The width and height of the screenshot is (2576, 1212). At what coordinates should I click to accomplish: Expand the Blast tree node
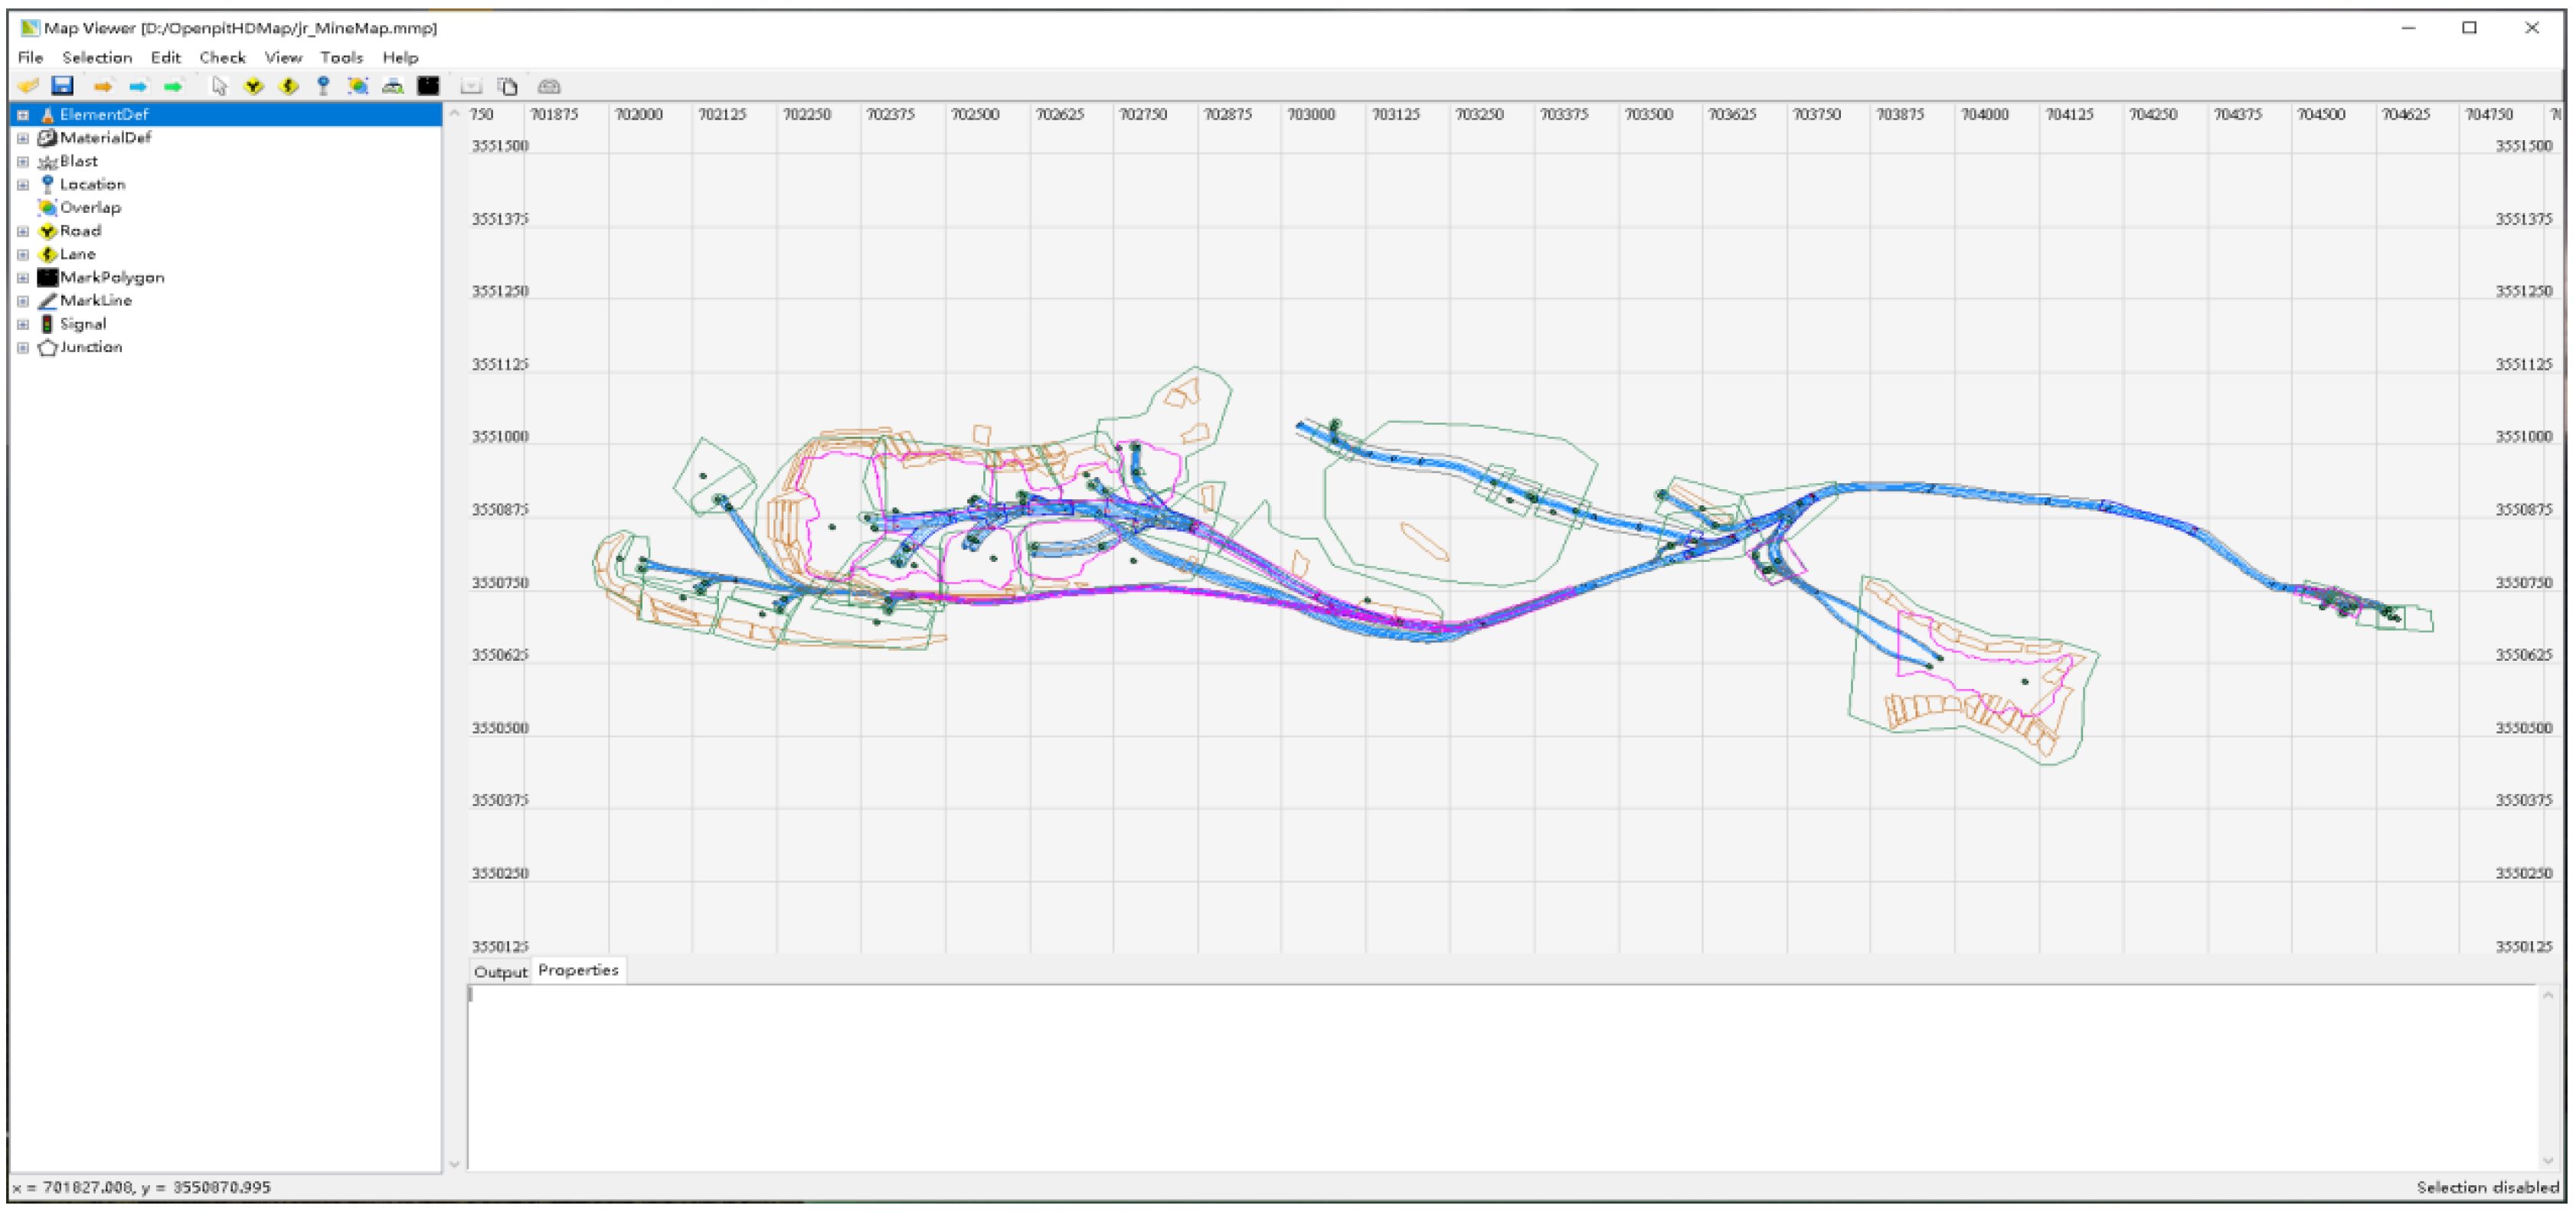tap(23, 161)
